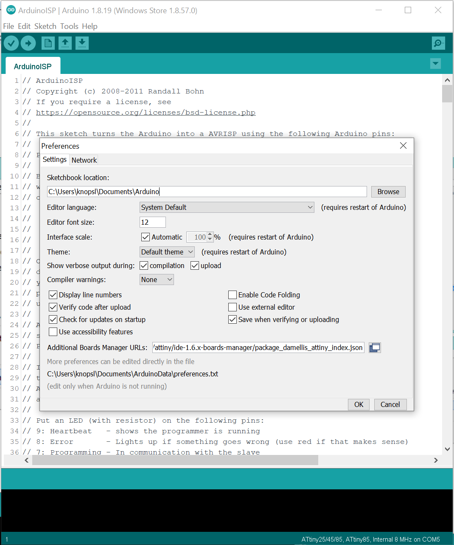Click the Browse button for sketchbook location
Viewport: 454px width, 545px height.
(x=388, y=192)
